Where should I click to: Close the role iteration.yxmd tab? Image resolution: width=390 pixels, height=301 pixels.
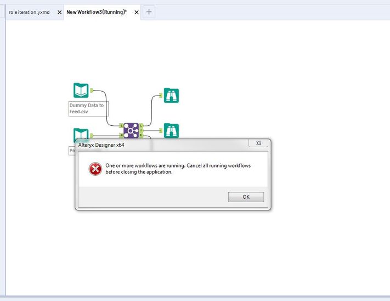click(59, 12)
